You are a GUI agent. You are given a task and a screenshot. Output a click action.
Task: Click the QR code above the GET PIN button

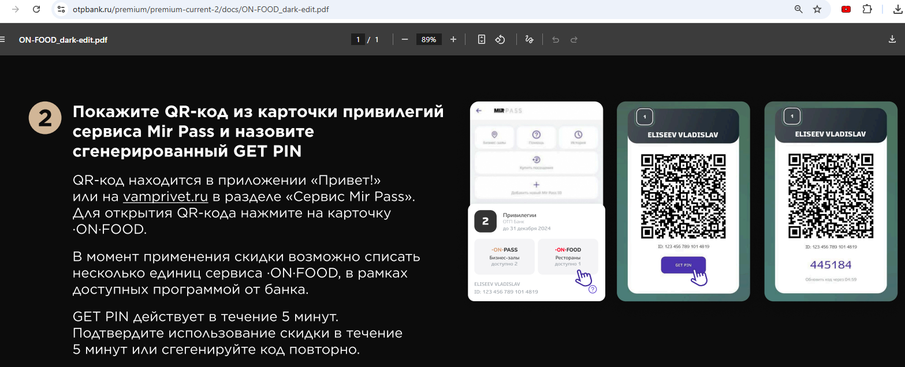pos(683,196)
